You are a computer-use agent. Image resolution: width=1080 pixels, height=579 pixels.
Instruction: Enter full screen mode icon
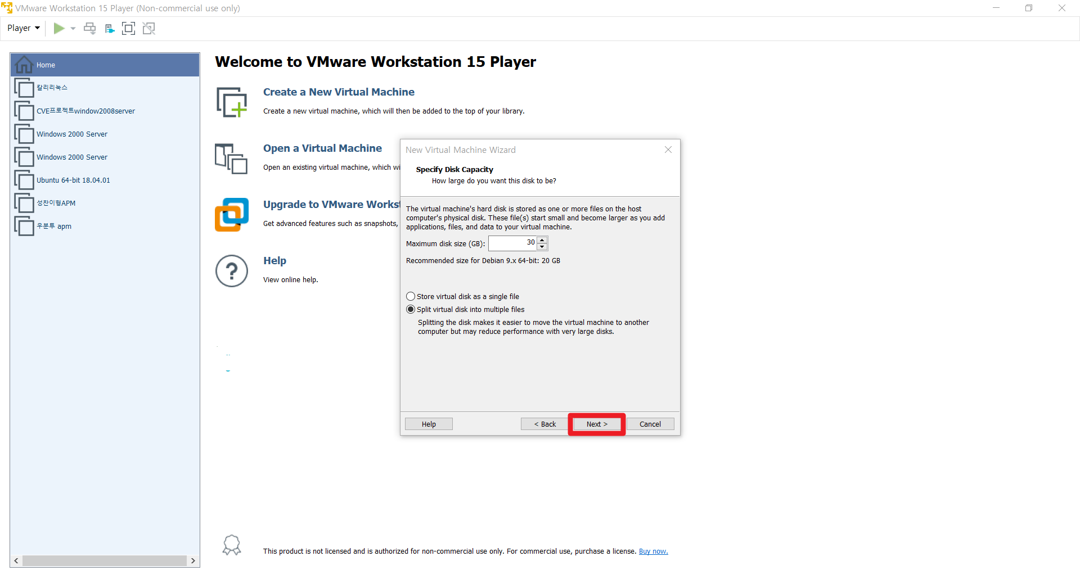click(128, 28)
